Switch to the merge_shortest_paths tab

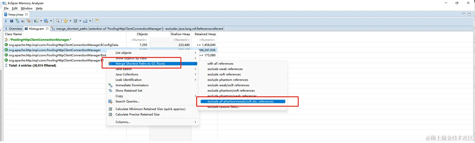[x=137, y=29]
